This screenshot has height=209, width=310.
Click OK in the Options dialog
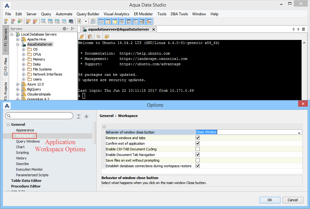(x=270, y=200)
